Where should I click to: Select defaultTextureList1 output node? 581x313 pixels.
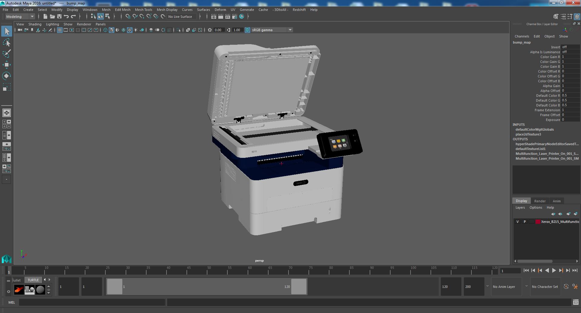pos(530,149)
